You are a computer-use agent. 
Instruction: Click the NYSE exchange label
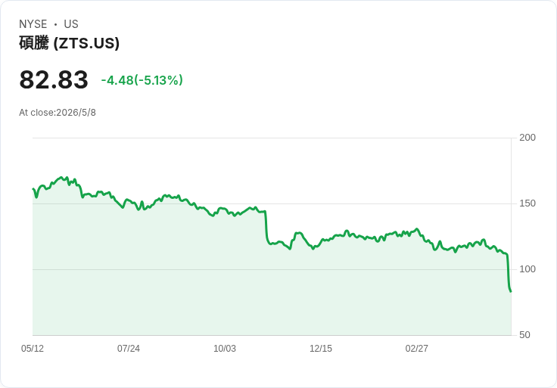[33, 24]
